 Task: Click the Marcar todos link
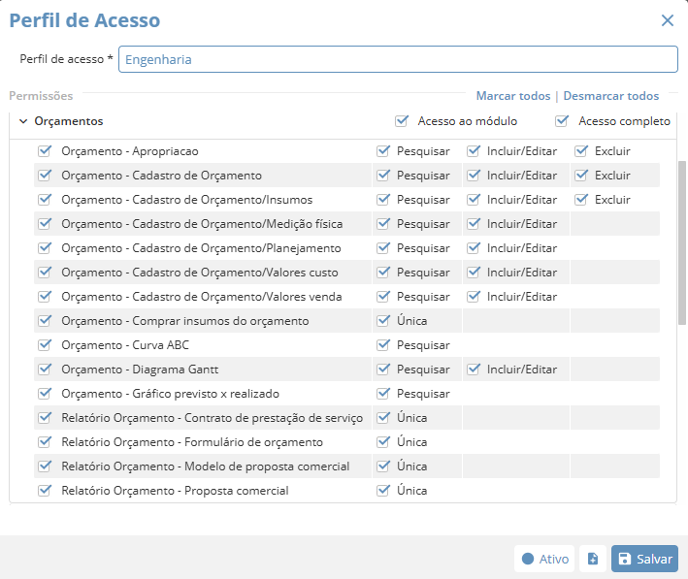(512, 96)
